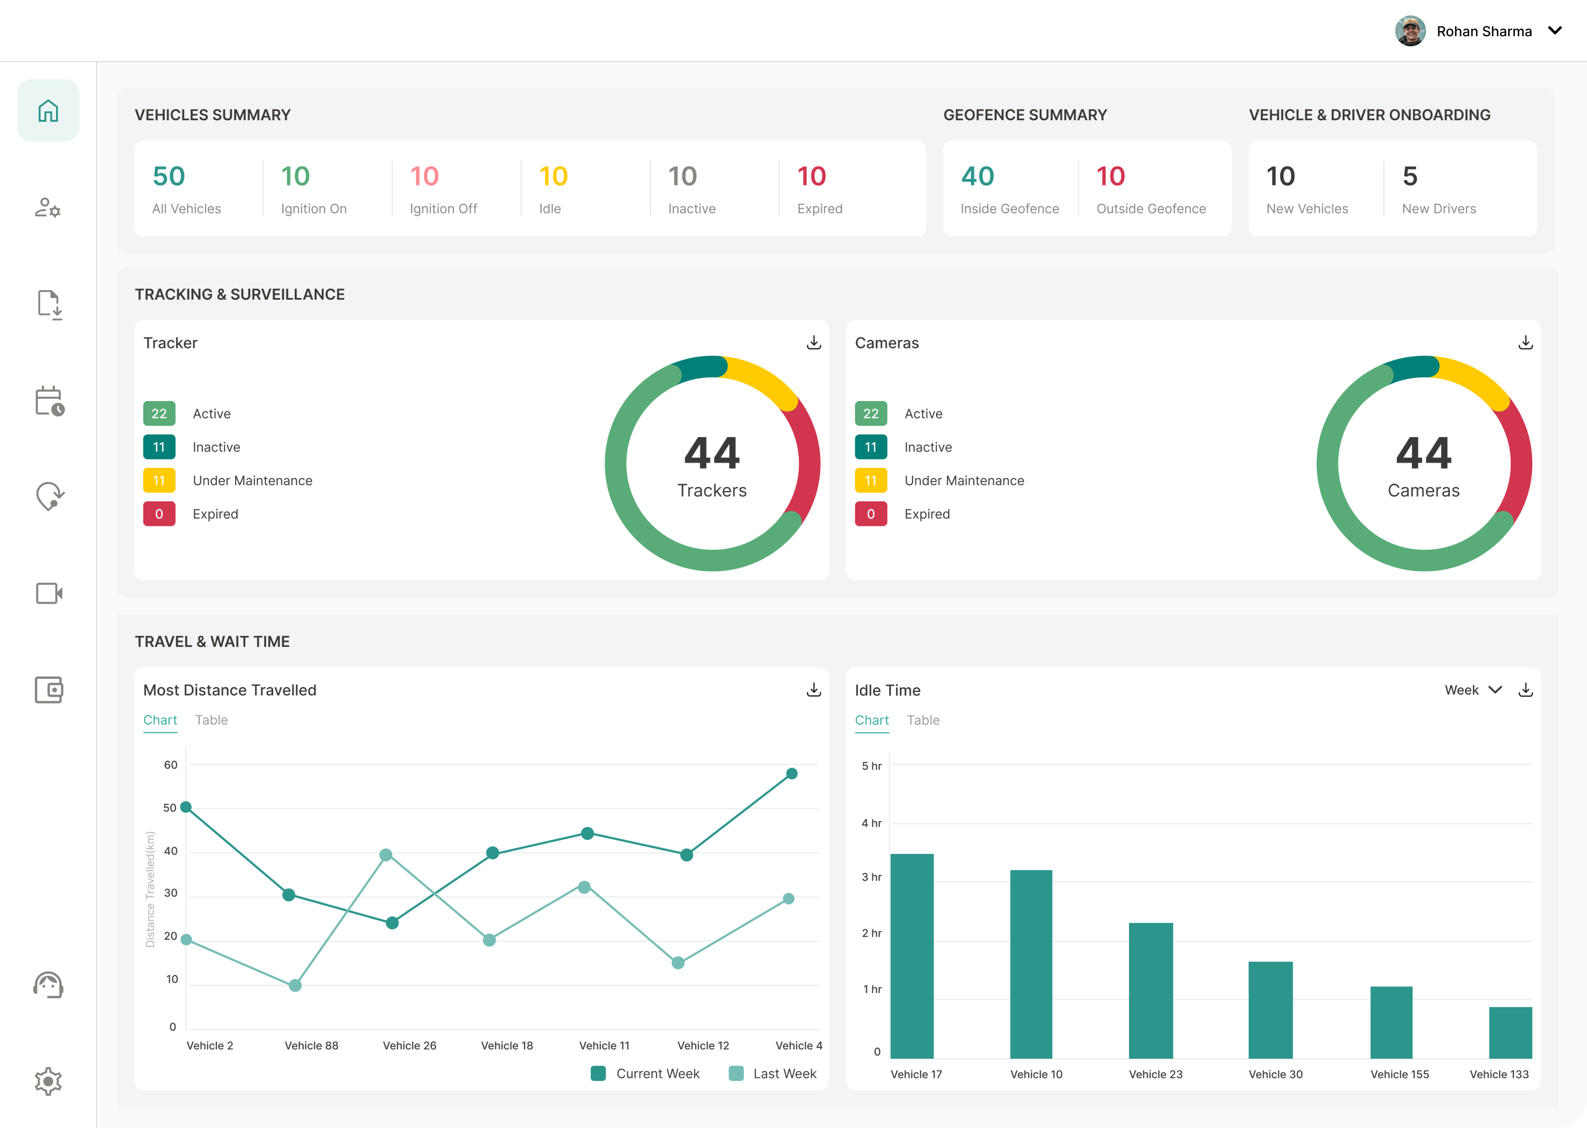Toggle the Last Week legend item
Viewport: 1587px width, 1128px height.
click(x=785, y=1073)
